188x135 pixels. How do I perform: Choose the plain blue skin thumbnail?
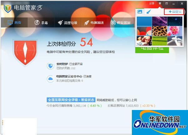pyautogui.click(x=144, y=21)
